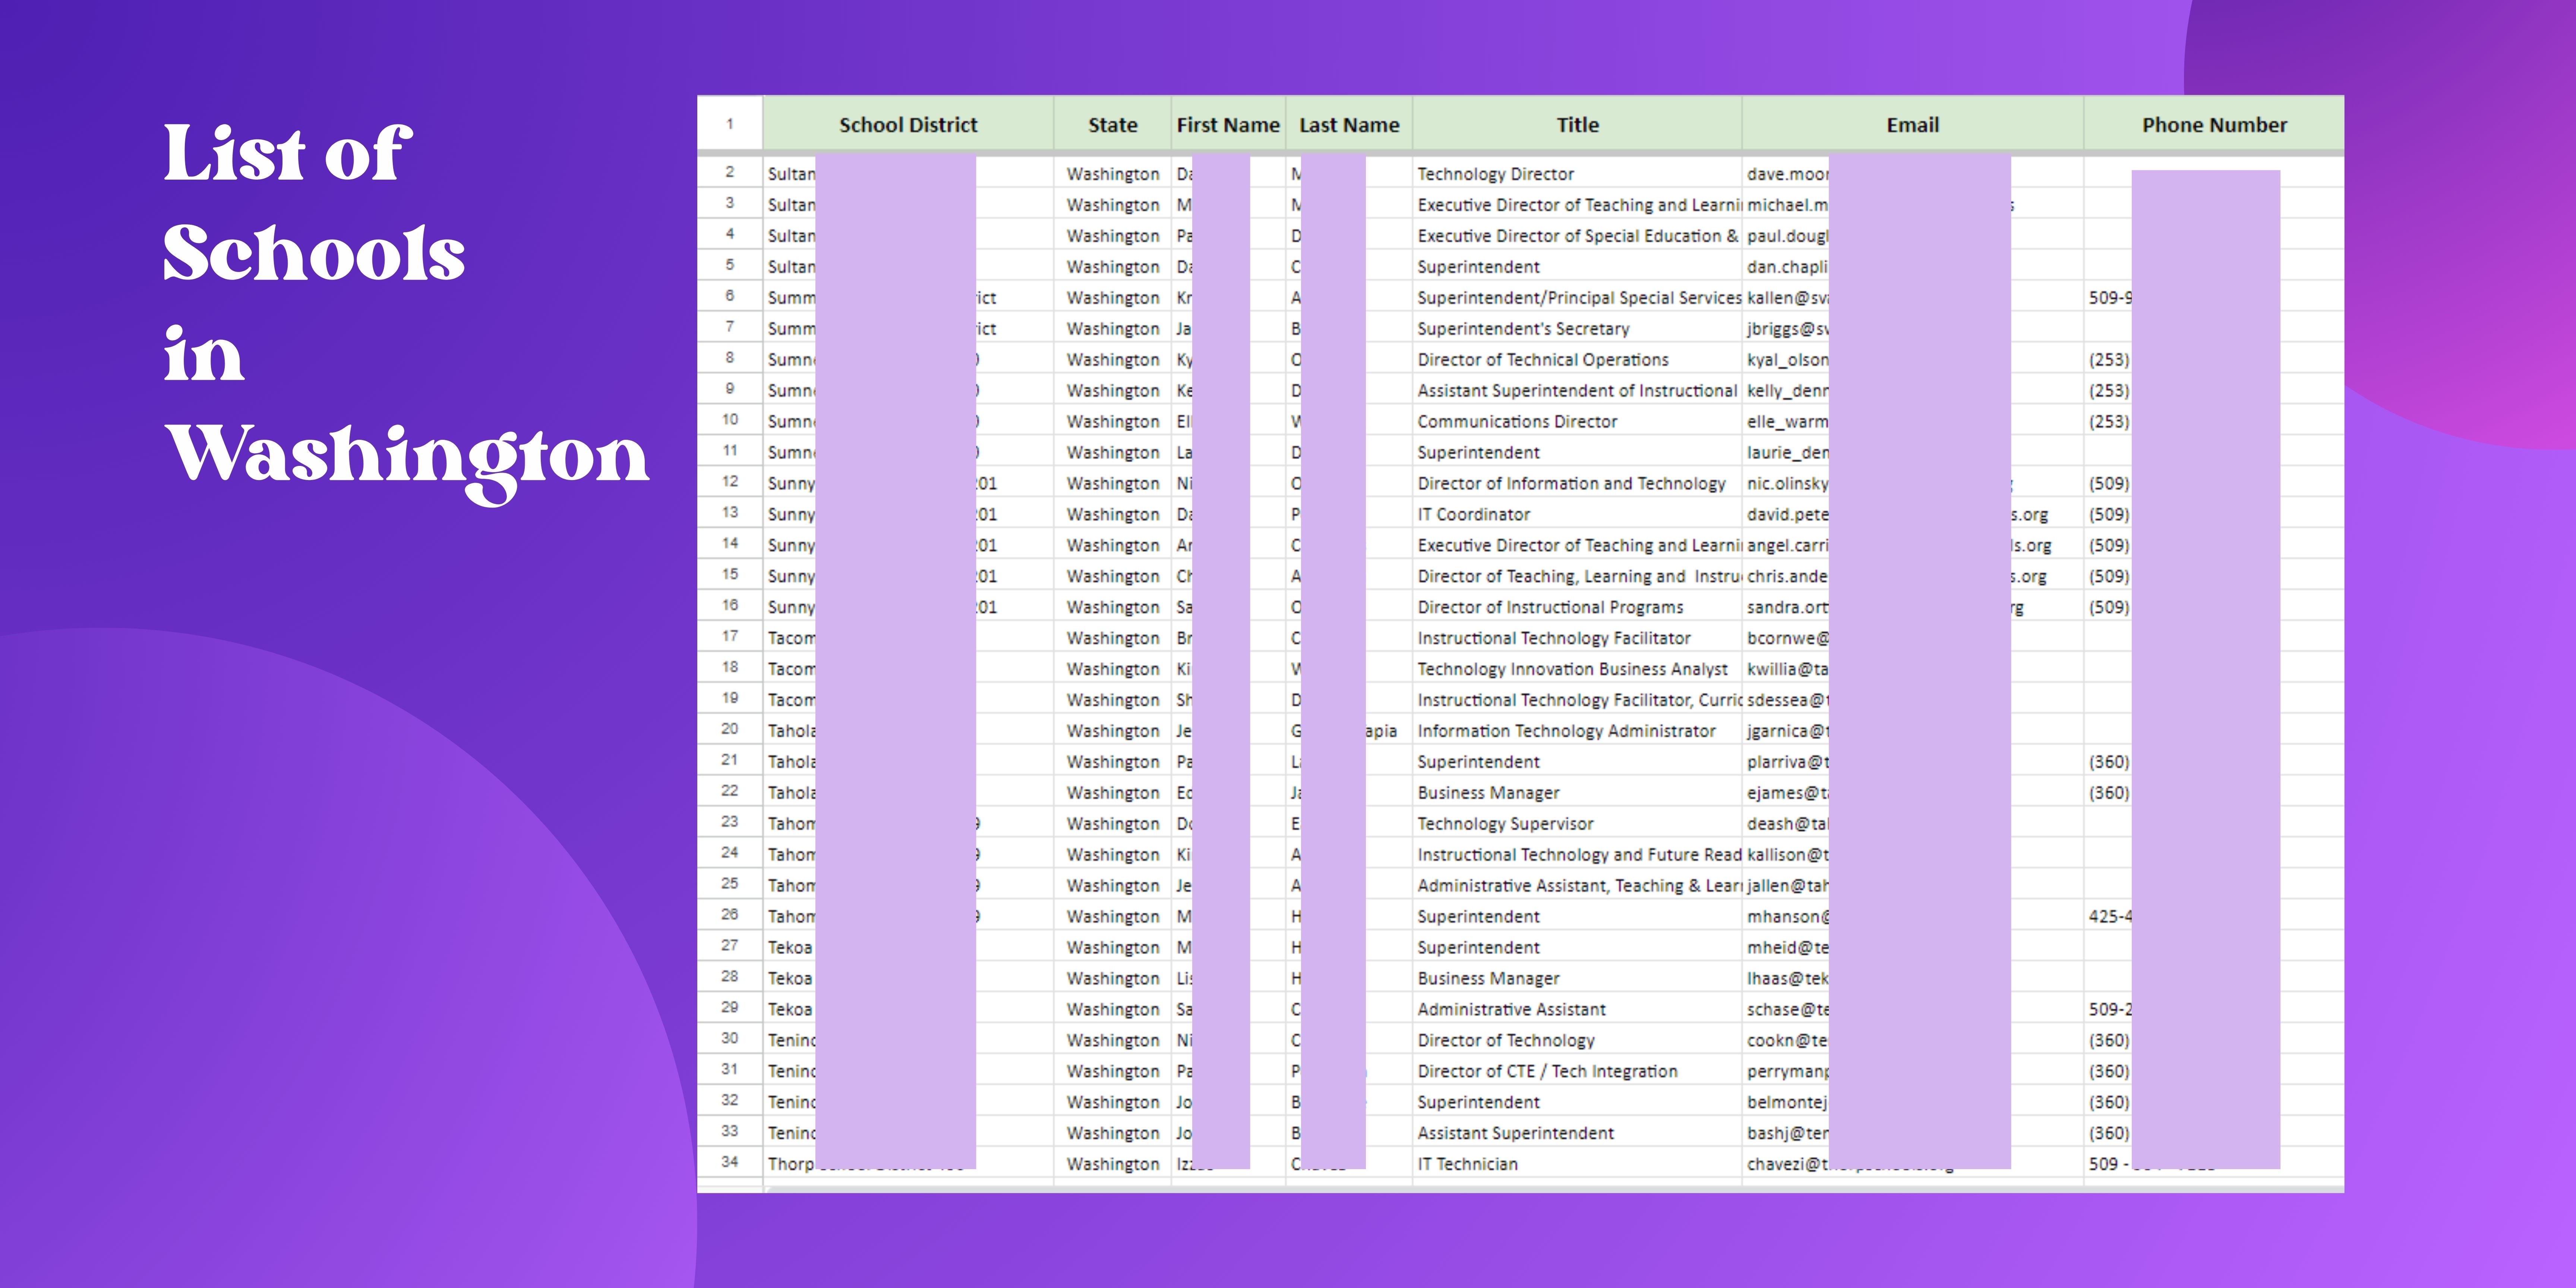Select row number 2
The width and height of the screenshot is (2576, 1288).
coord(730,172)
